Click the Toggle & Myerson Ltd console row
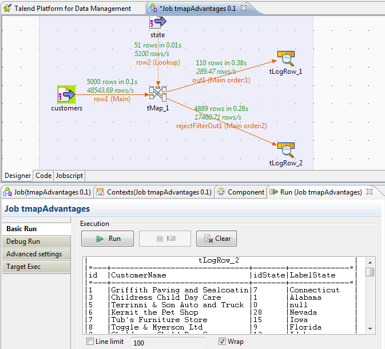 (x=221, y=327)
